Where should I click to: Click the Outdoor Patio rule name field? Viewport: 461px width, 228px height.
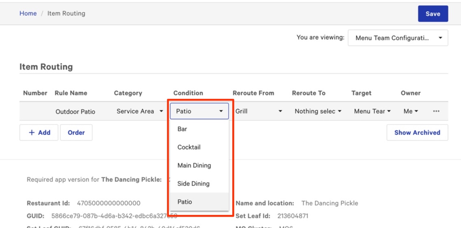[76, 112]
